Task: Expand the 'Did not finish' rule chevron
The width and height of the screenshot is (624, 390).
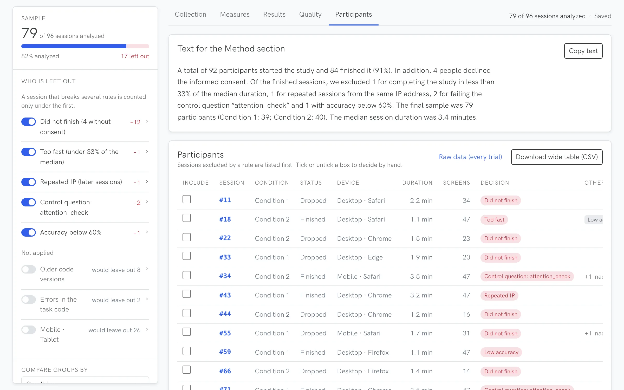Action: 147,121
